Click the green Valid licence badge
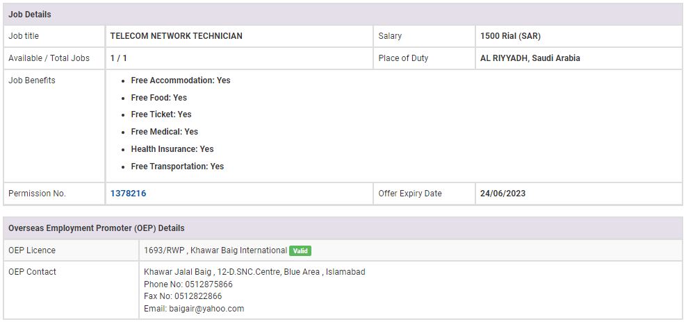 coord(300,250)
